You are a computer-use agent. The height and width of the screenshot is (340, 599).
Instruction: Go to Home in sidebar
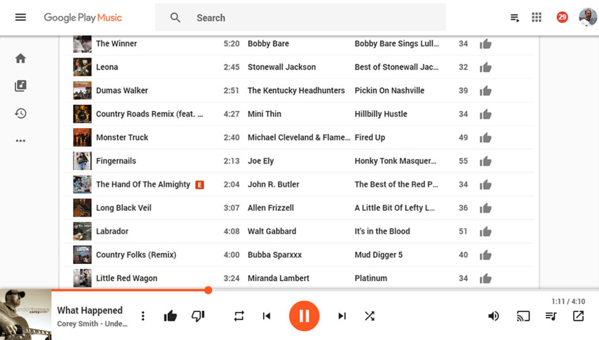[20, 58]
